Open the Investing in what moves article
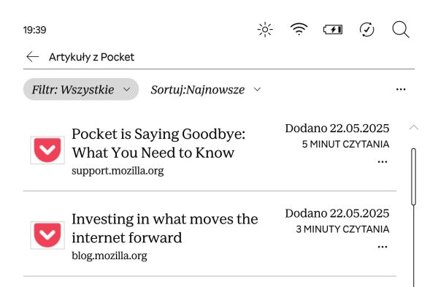Screen dimensions: 438x287 tap(165, 229)
